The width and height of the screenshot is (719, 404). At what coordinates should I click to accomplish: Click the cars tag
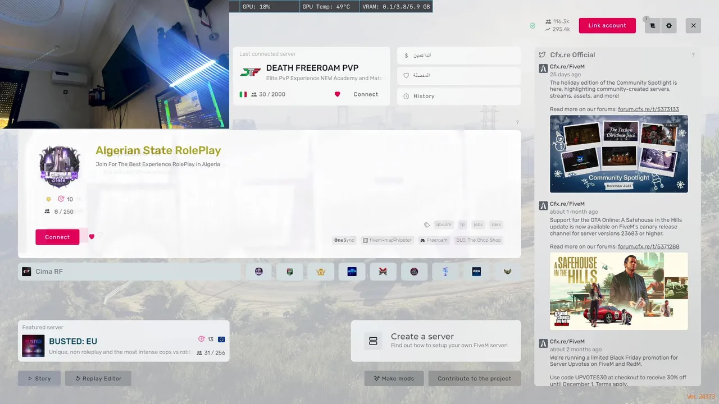pos(496,224)
